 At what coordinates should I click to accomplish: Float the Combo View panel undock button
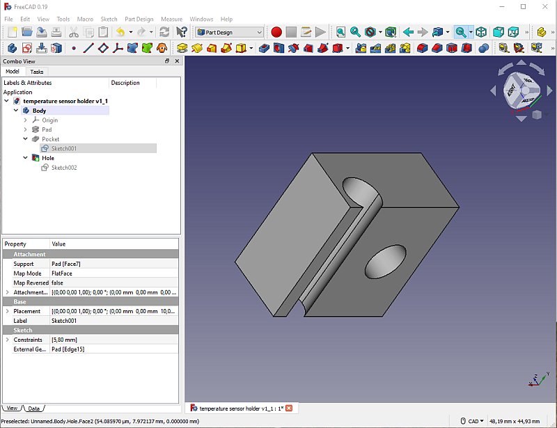coord(167,61)
